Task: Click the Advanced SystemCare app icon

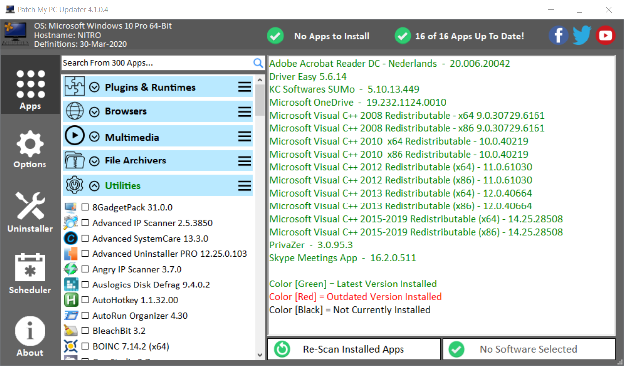Action: pyautogui.click(x=71, y=238)
